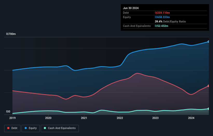This screenshot has height=136, width=213.
Task: Toggle the Debt series in the legend
Action: click(x=12, y=128)
